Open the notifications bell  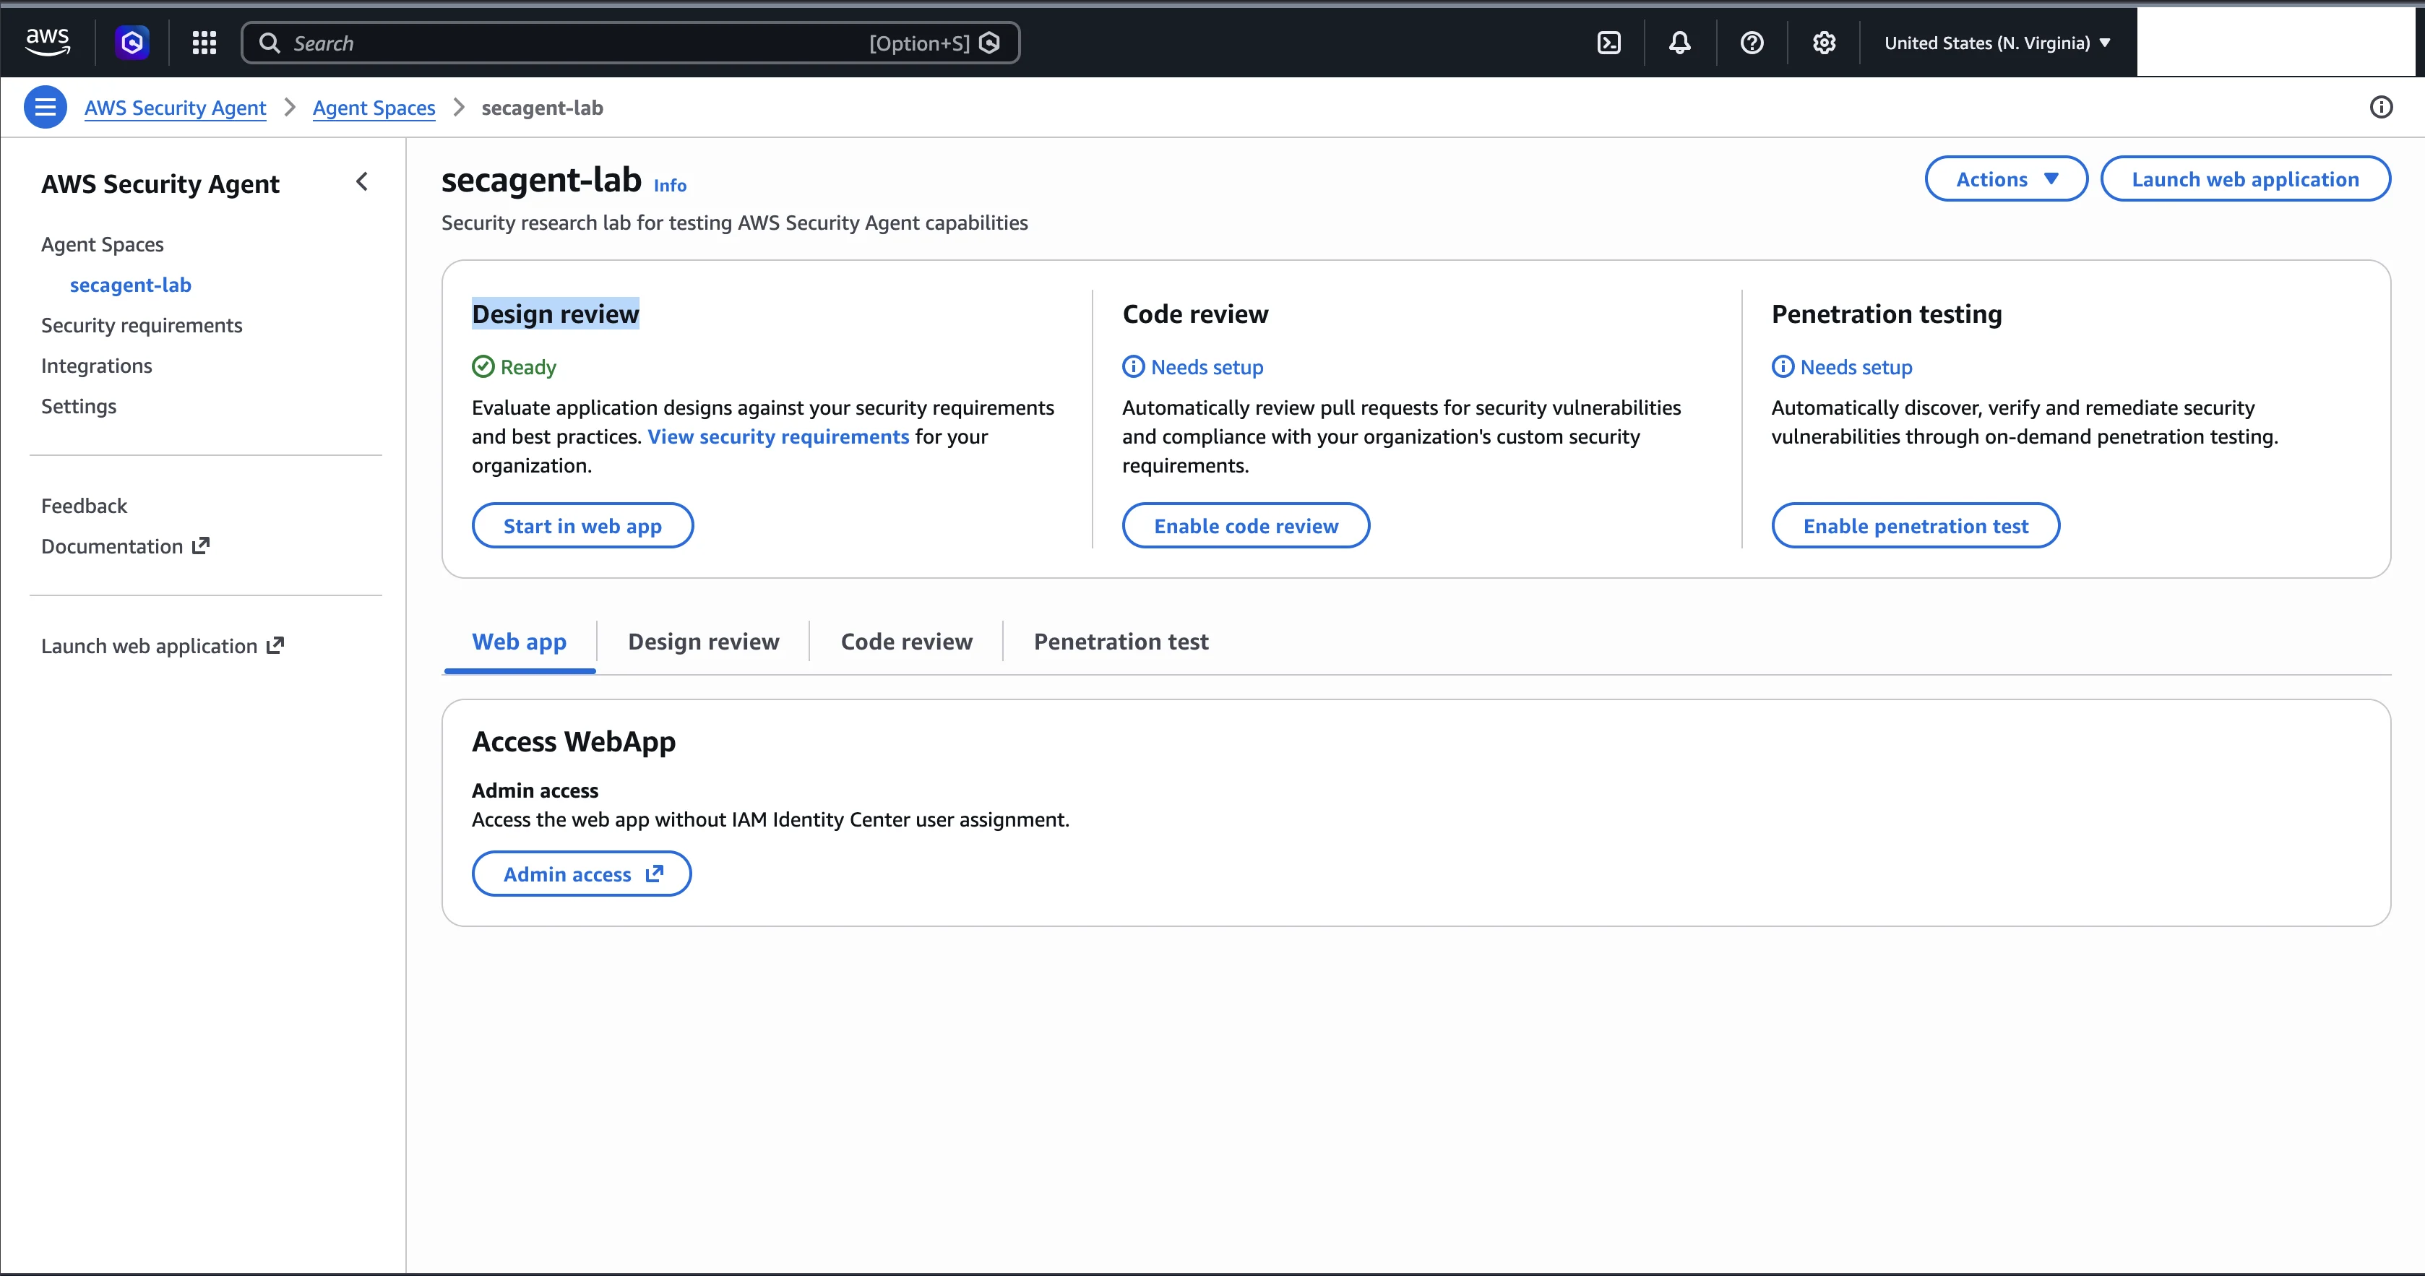[1679, 43]
